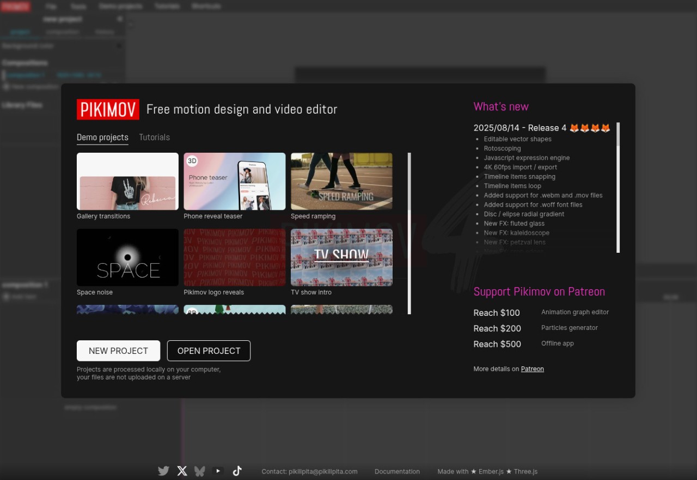Click the demo projects list scrollbar
Screen dimensions: 697x480
click(x=409, y=234)
